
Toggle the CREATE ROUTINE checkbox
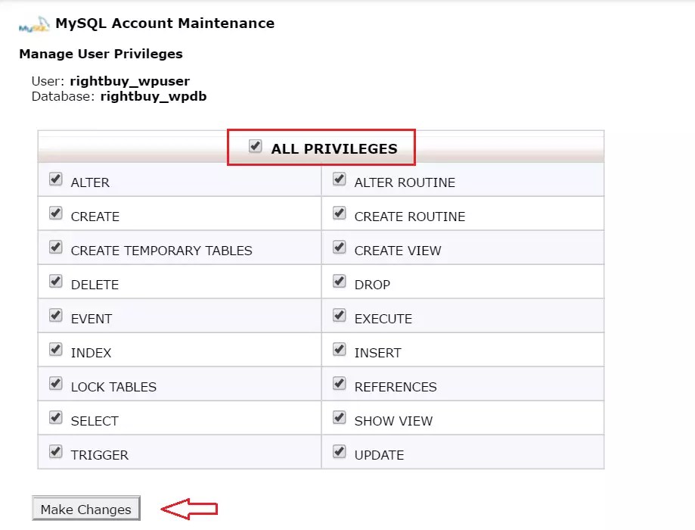[x=339, y=214]
